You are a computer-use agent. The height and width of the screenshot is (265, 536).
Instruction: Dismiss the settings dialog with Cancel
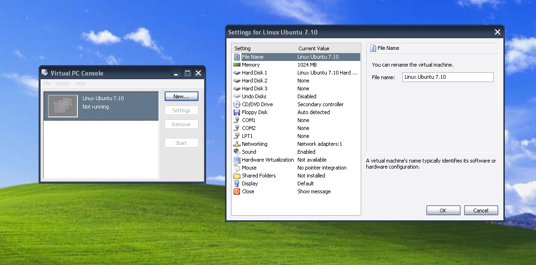(x=481, y=211)
